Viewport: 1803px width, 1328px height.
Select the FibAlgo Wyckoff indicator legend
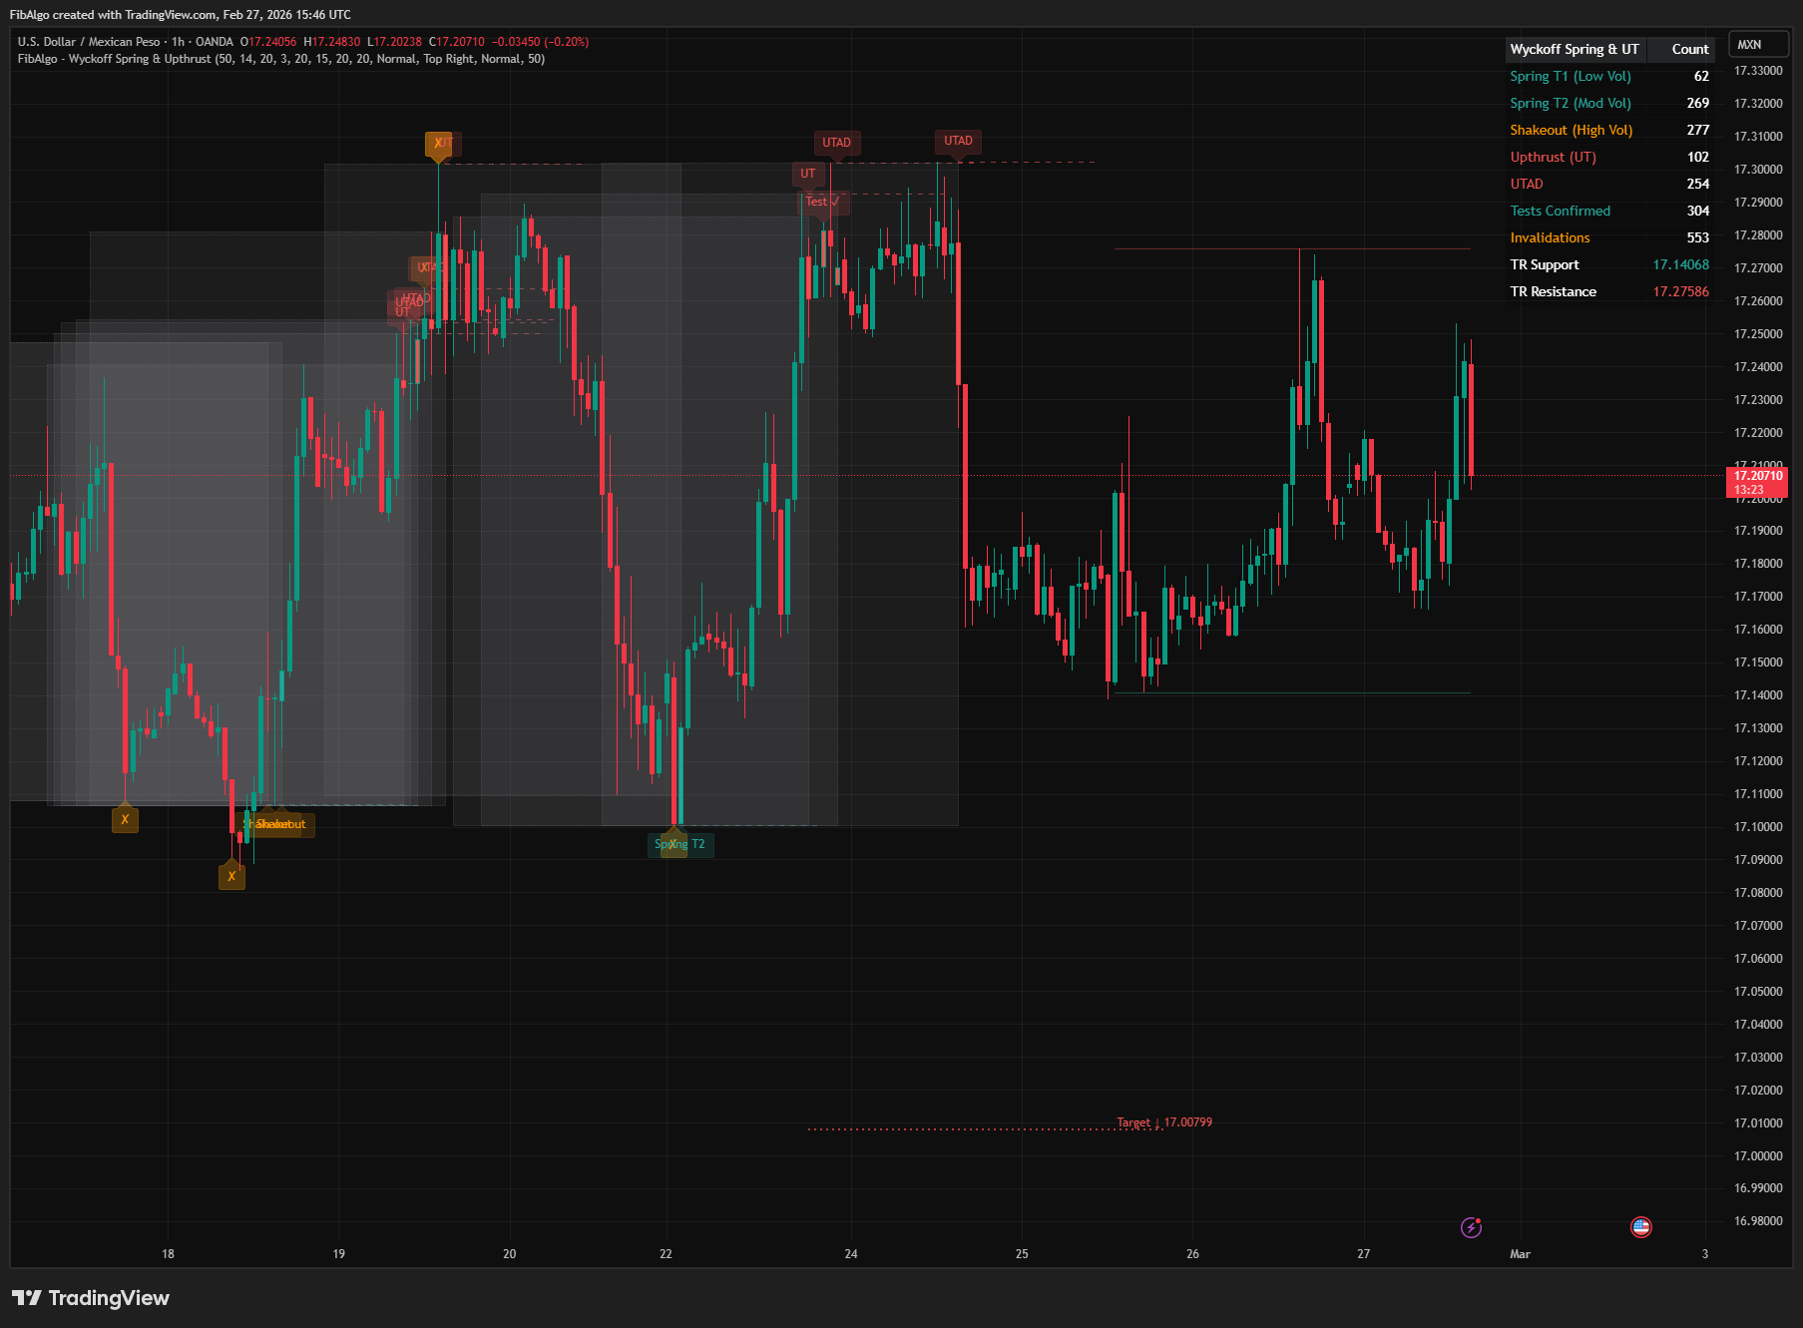(x=280, y=59)
